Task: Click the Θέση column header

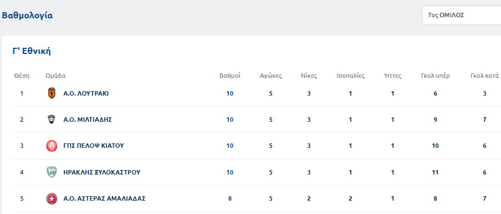Action: tap(22, 76)
